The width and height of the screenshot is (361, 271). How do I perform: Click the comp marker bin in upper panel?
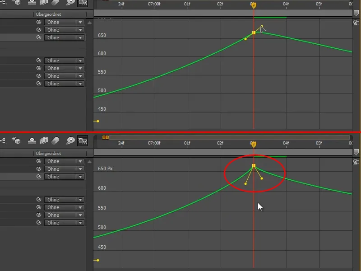(356, 13)
